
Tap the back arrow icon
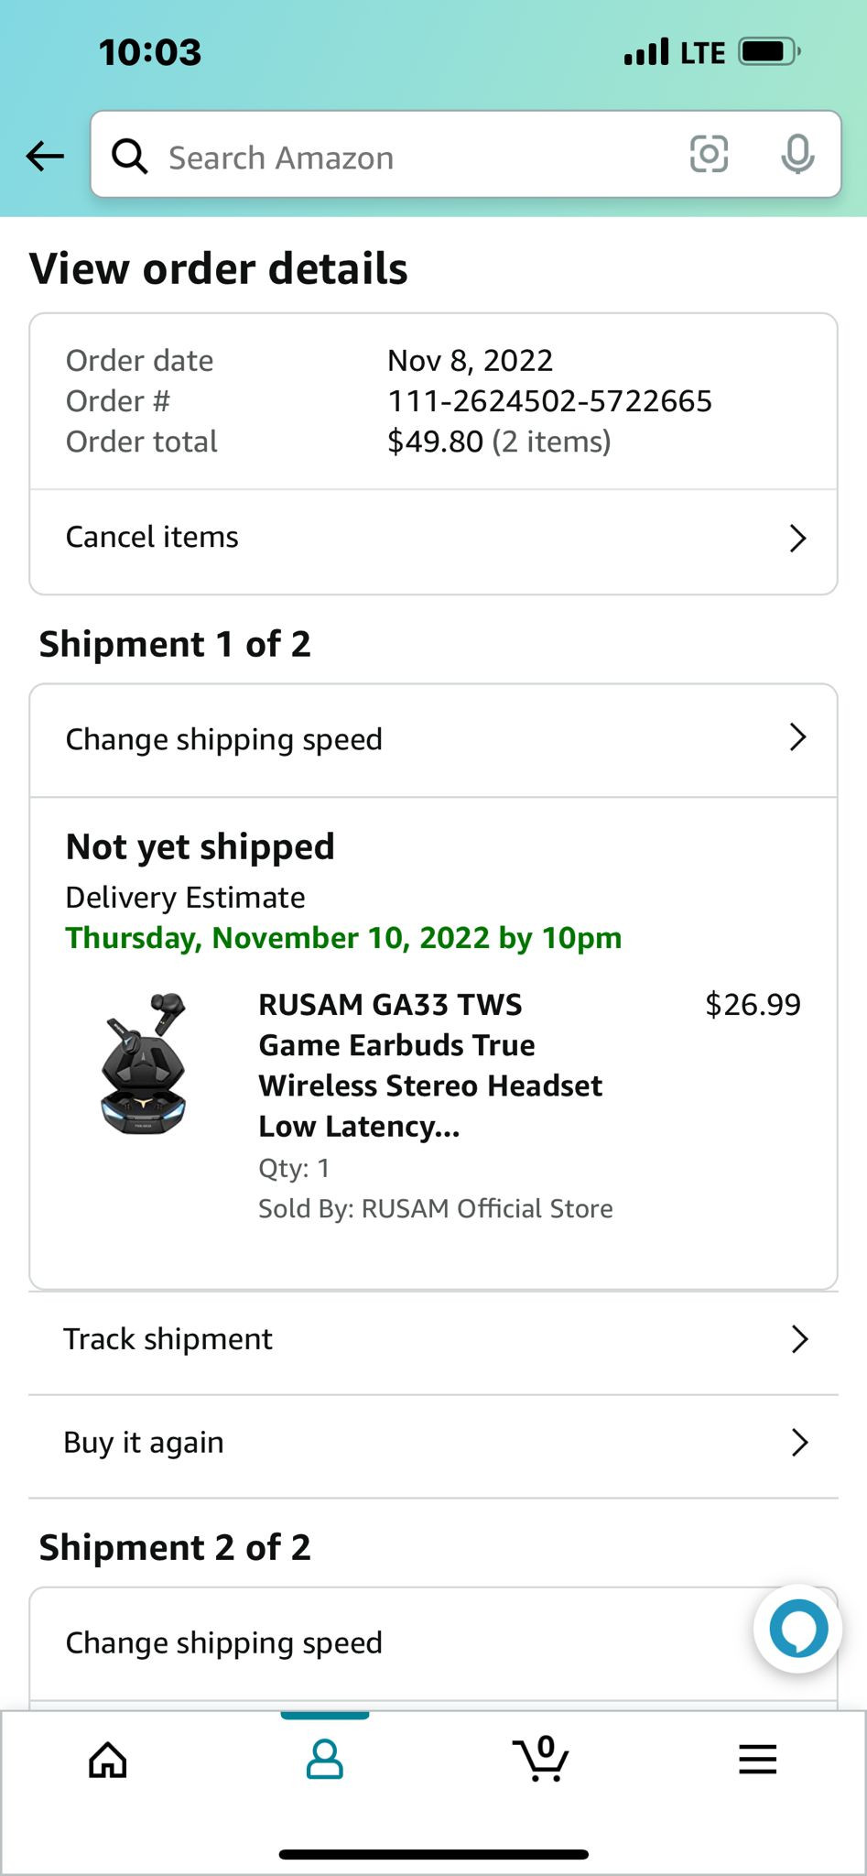[x=45, y=156]
